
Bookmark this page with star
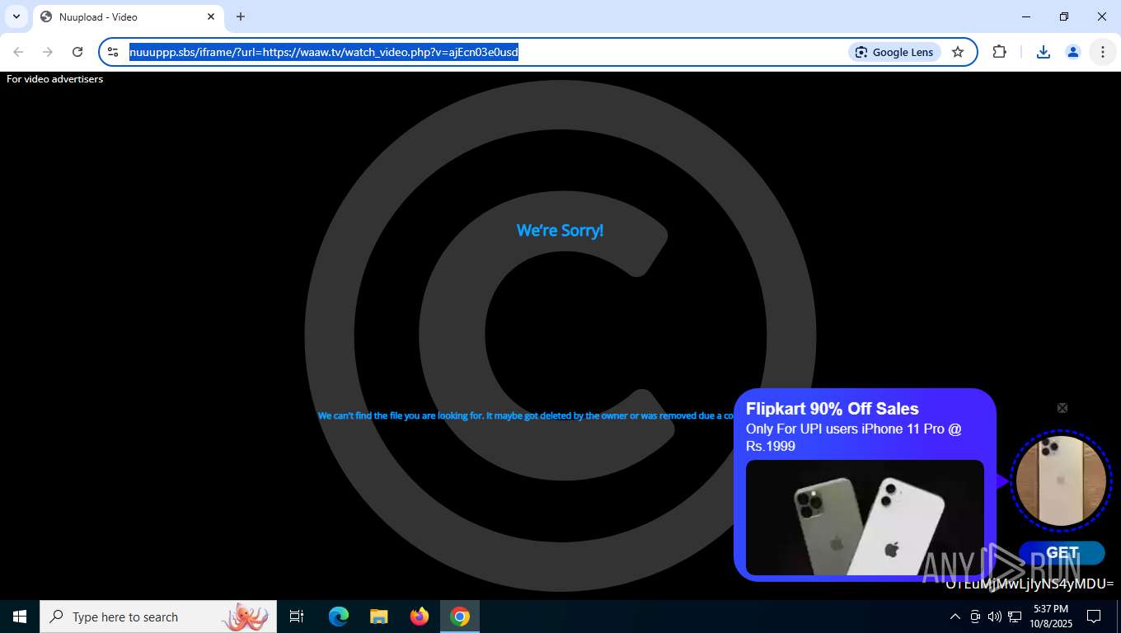click(x=958, y=52)
